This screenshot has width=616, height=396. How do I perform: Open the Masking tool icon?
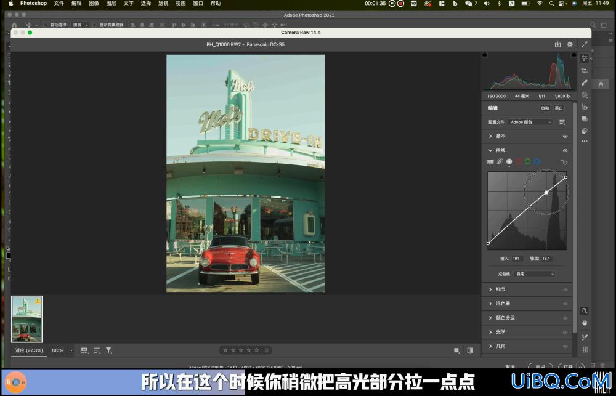pos(585,95)
